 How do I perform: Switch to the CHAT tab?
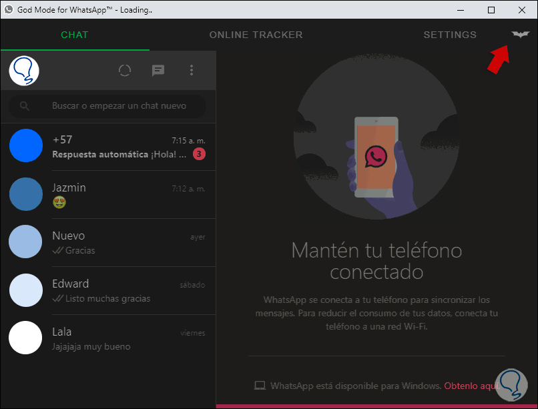point(75,35)
